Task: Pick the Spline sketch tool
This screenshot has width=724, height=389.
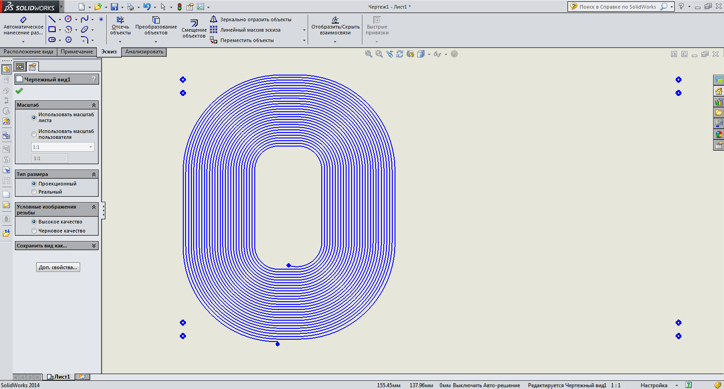Action: coord(85,19)
